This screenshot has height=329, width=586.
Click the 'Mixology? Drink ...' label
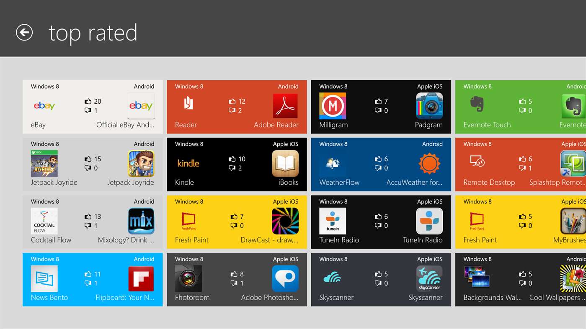126,240
